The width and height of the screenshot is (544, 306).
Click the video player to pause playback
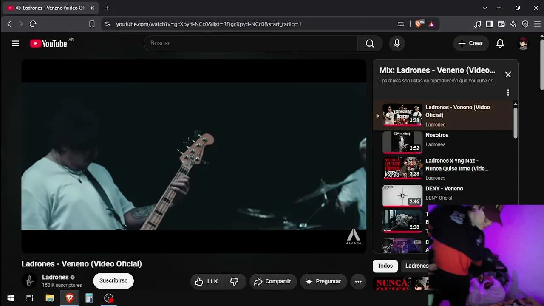(x=194, y=156)
